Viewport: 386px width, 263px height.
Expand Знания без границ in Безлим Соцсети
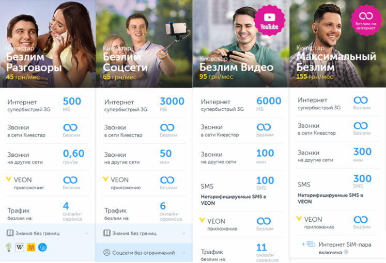tap(183, 233)
